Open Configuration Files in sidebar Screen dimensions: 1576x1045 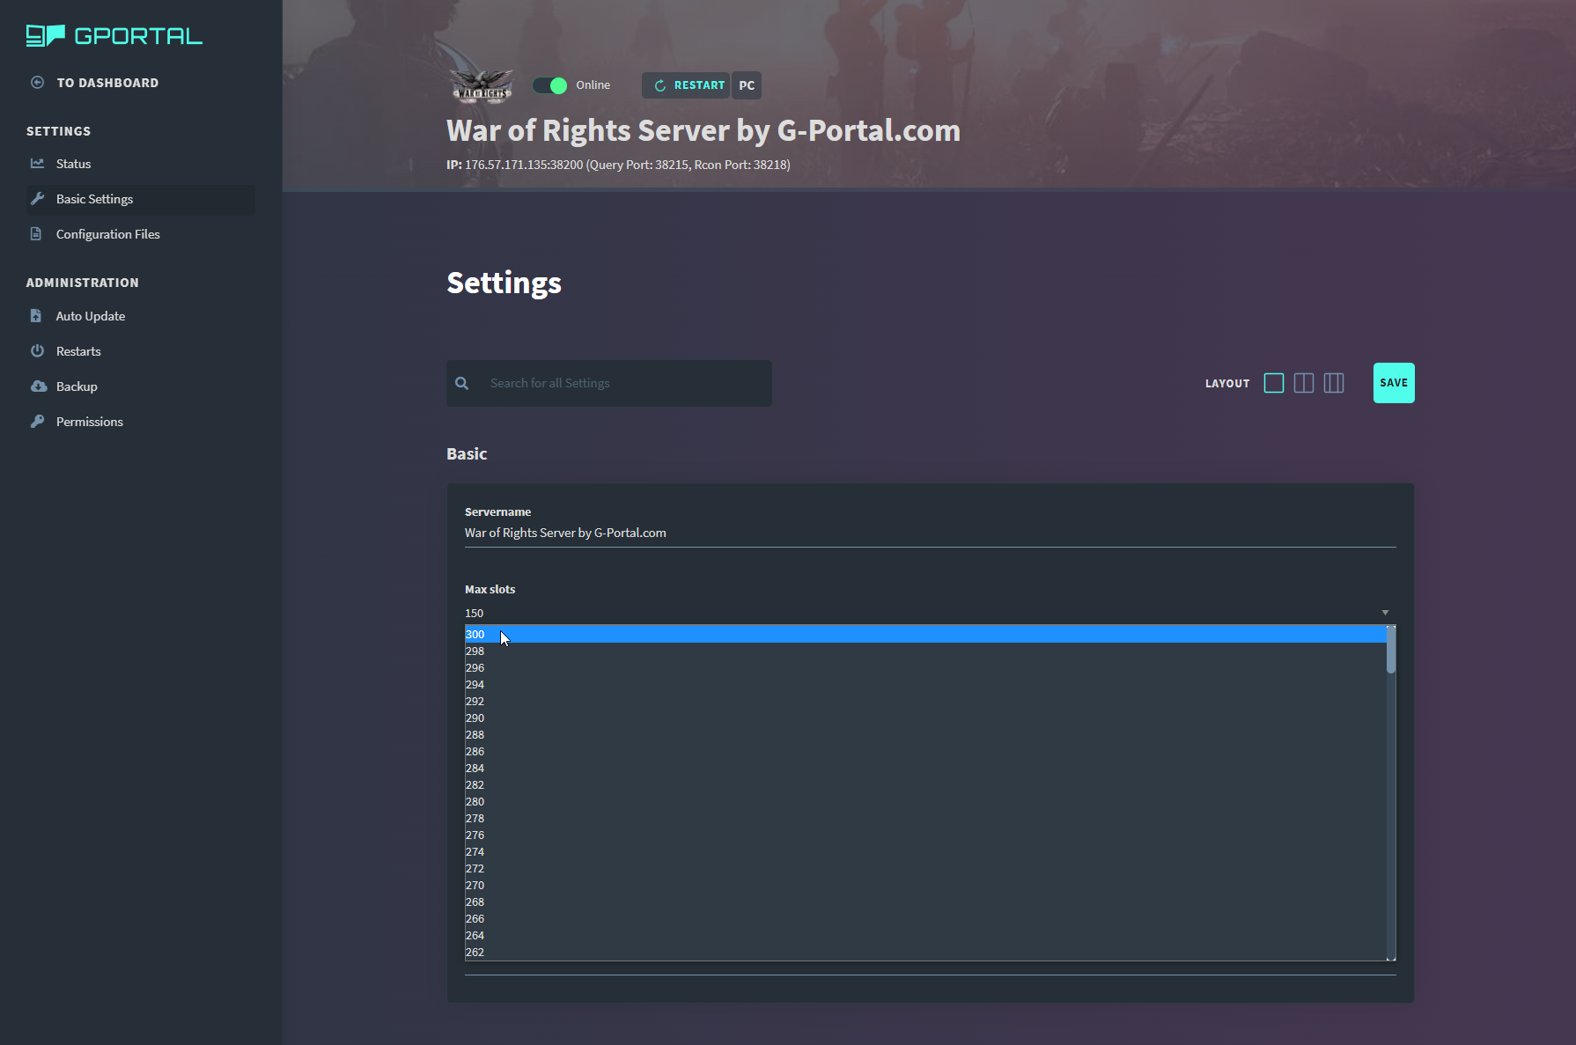(141, 234)
